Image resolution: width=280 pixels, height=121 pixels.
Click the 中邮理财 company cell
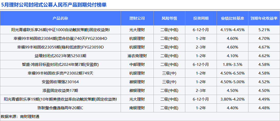click(137, 65)
